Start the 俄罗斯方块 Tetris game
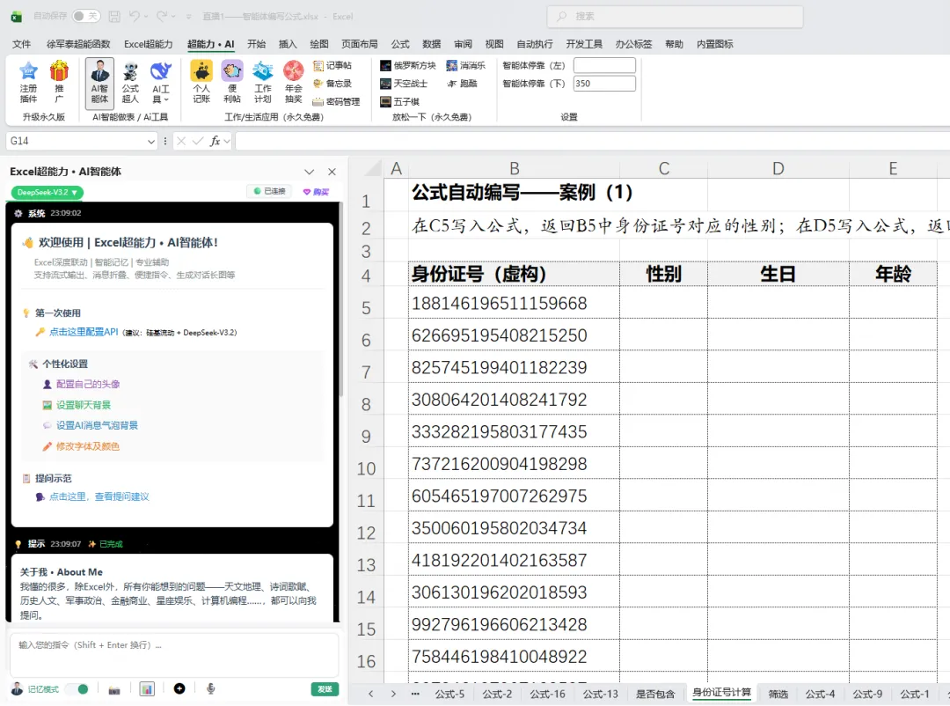Screen dimensions: 950x706 408,65
